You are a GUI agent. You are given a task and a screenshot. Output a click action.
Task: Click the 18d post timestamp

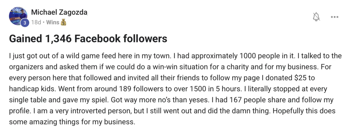(36, 22)
